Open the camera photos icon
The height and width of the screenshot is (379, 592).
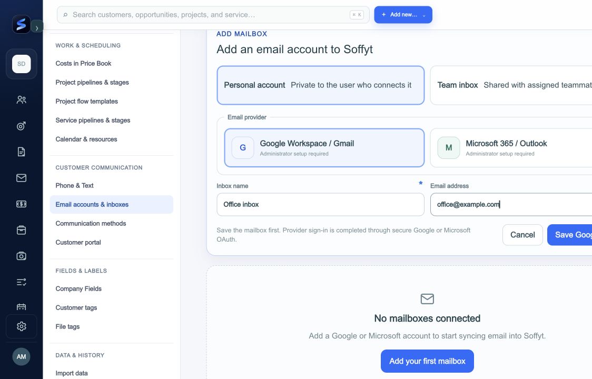click(x=22, y=256)
